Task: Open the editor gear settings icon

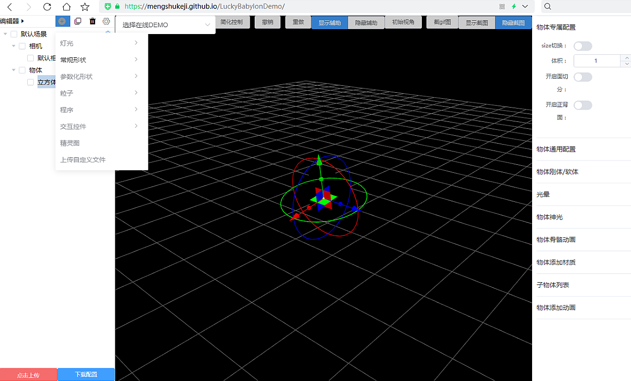Action: coord(106,21)
